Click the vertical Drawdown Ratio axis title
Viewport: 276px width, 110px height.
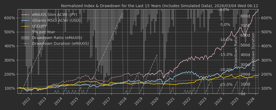point(236,52)
